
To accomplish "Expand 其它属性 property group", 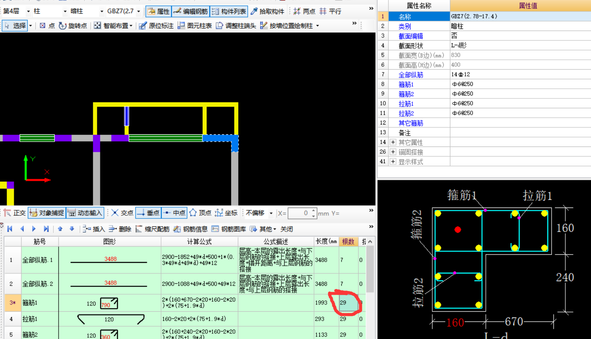I will [x=393, y=142].
